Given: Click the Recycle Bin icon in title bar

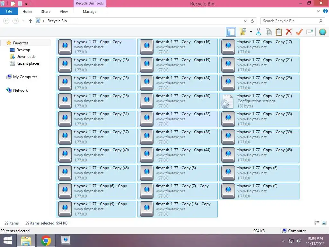Looking at the screenshot, I should tap(2, 3).
